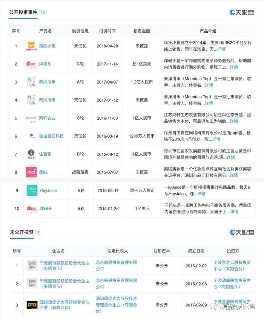The width and height of the screenshot is (264, 318).
Task: Open 宁波星之云股权投资中心 investor link
Action: tap(232, 266)
